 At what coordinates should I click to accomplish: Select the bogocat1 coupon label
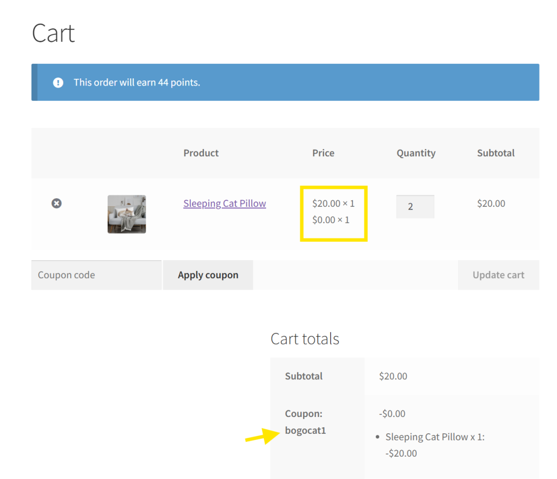305,430
